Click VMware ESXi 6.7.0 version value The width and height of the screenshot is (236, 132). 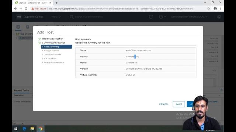[x=144, y=69]
